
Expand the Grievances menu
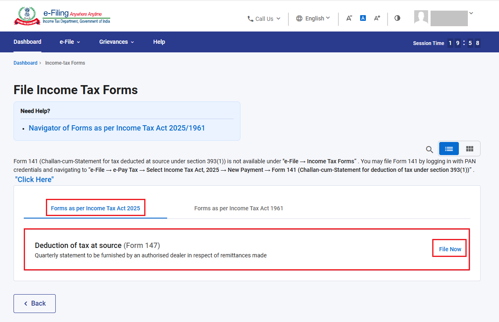point(116,42)
